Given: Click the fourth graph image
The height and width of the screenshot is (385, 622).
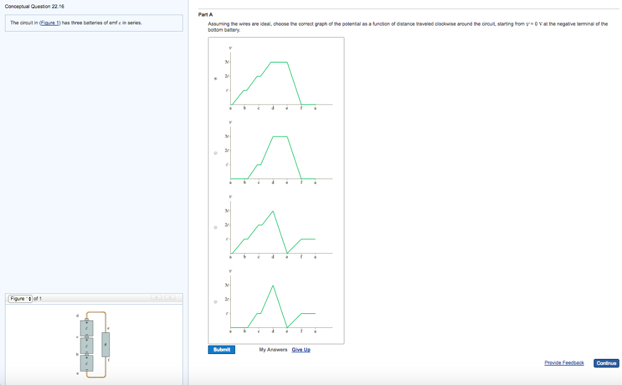Looking at the screenshot, I should 273,302.
